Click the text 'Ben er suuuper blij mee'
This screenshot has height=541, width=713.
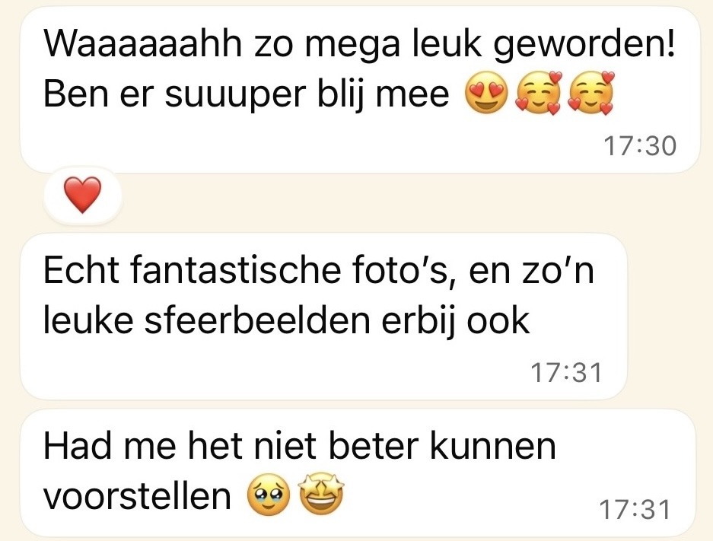(246, 95)
